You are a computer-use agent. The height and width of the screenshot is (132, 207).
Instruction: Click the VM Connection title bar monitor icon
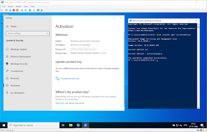3,2
